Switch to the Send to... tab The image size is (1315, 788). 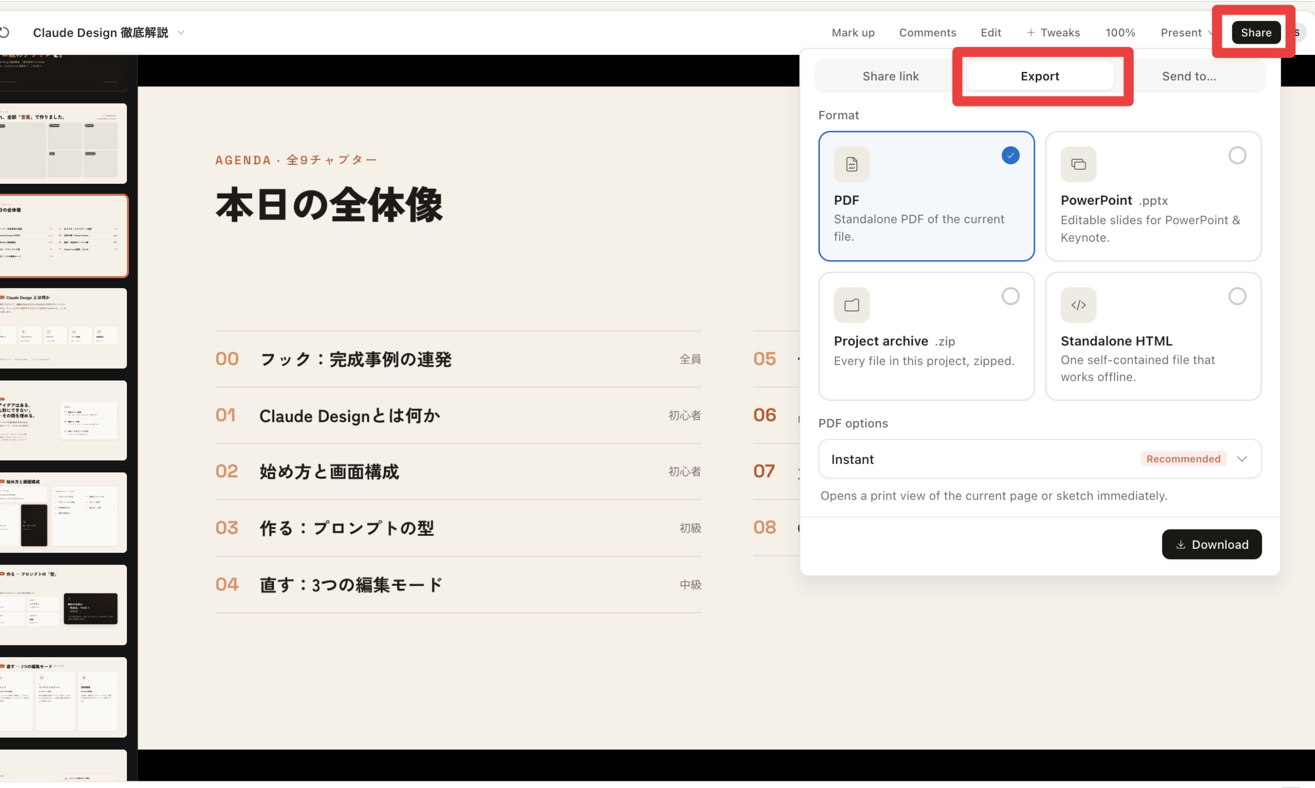[x=1189, y=76]
